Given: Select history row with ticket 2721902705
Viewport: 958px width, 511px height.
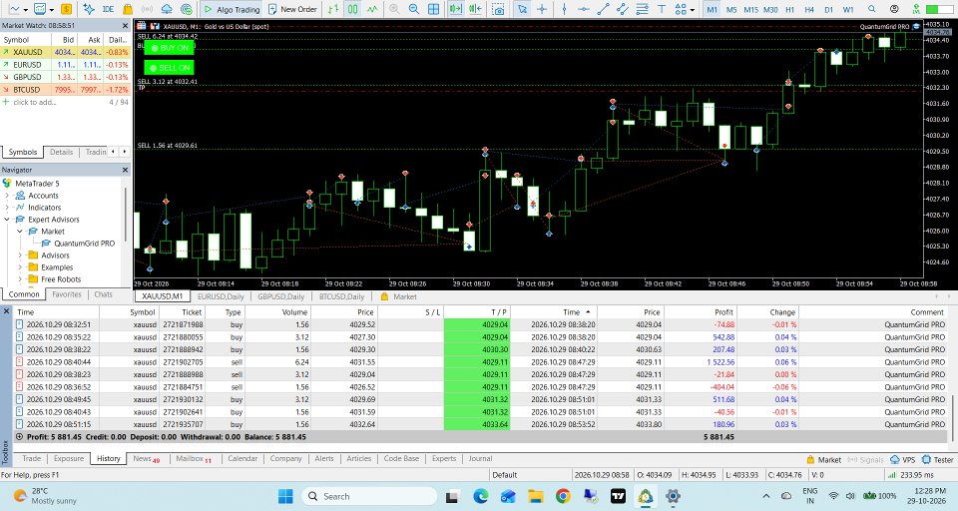Looking at the screenshot, I should coord(480,362).
